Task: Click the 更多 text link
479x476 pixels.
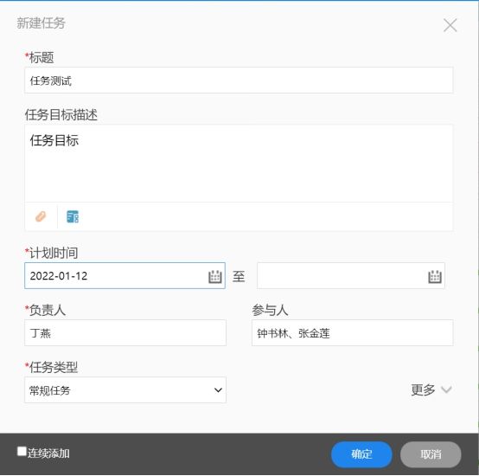Action: [x=423, y=389]
